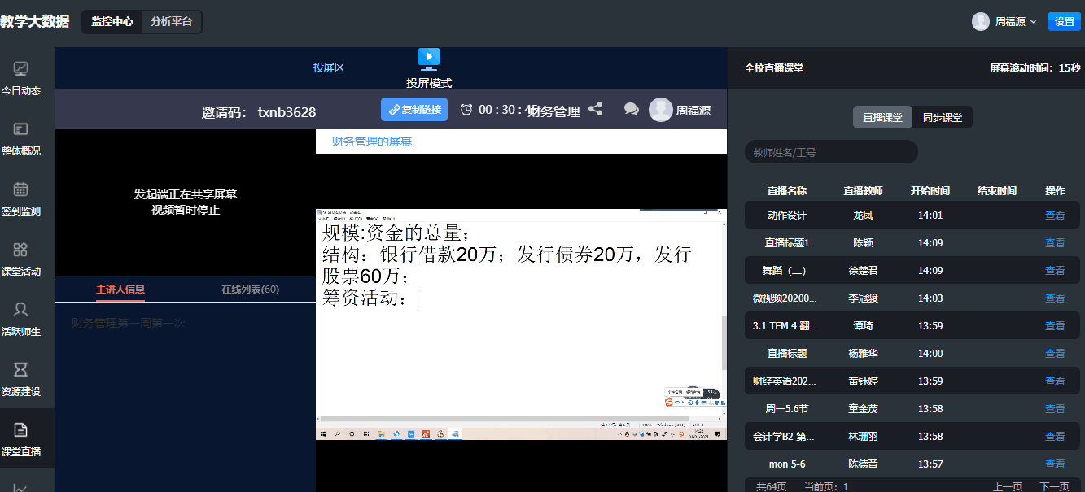
Task: Click the 财务管理第一周第一次 text
Action: pos(129,324)
